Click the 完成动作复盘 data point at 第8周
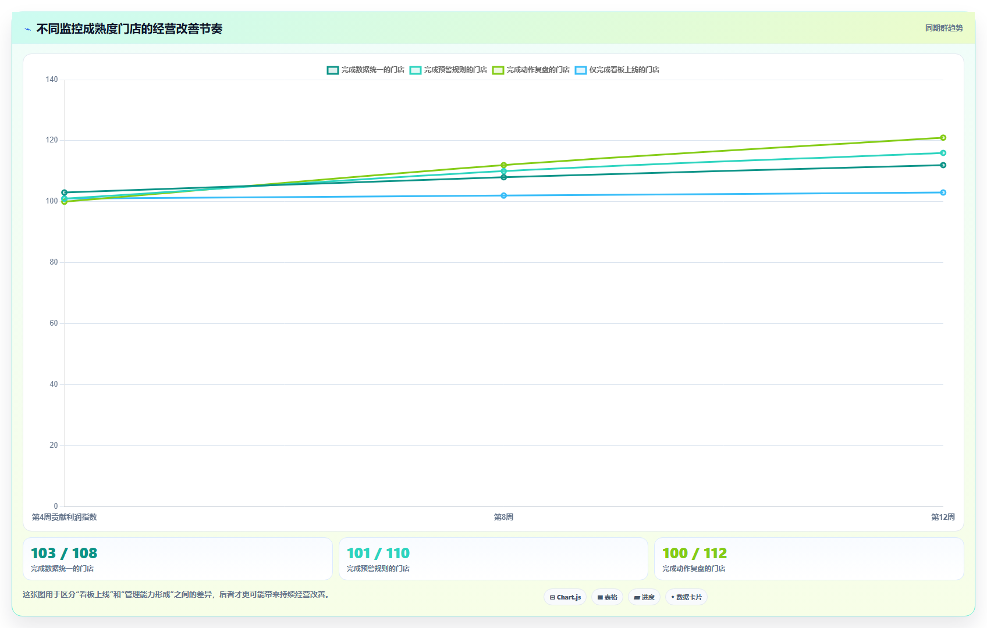 click(x=503, y=165)
